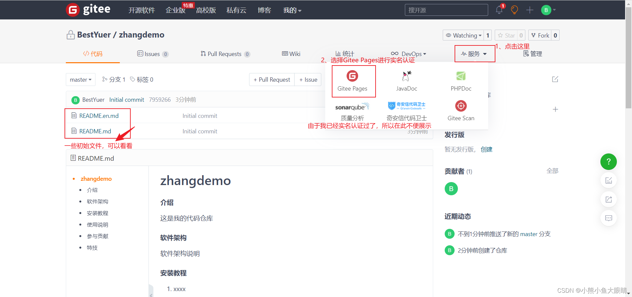Go to BestYuer owner profile link

click(x=94, y=35)
